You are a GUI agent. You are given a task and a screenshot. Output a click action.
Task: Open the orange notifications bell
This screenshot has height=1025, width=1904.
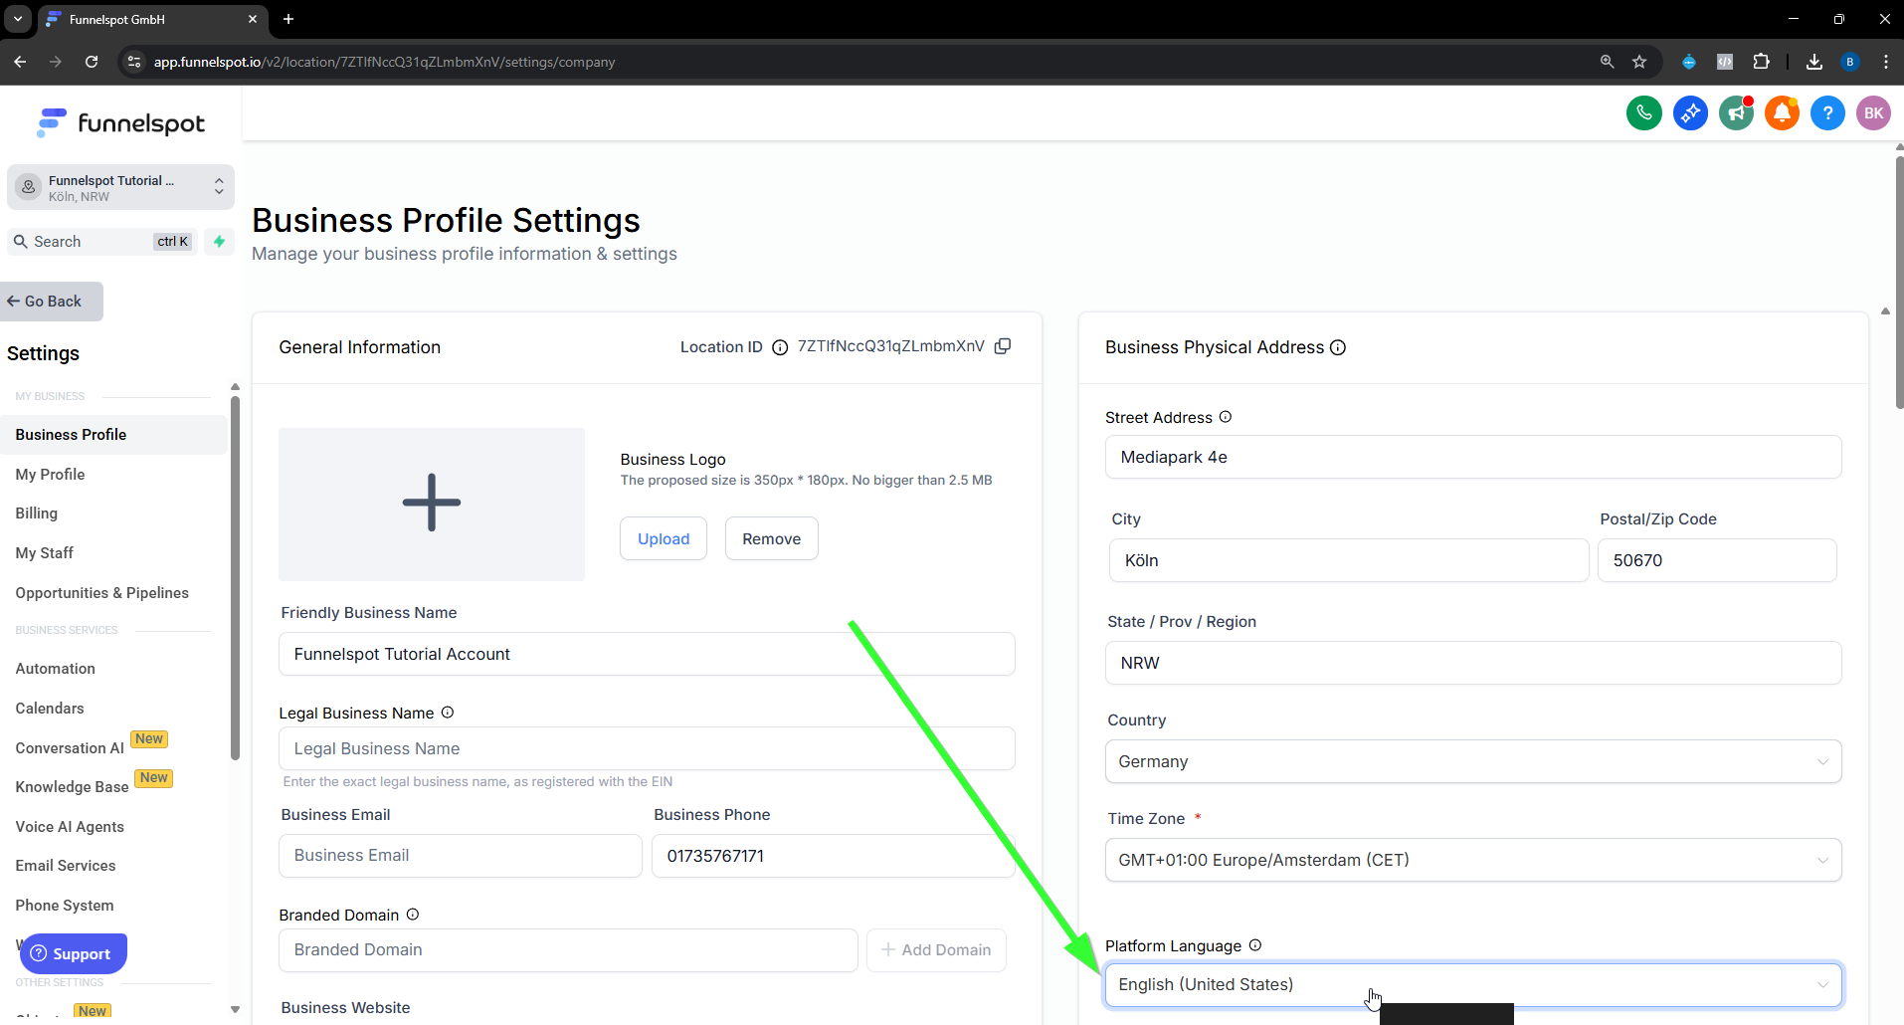point(1782,113)
